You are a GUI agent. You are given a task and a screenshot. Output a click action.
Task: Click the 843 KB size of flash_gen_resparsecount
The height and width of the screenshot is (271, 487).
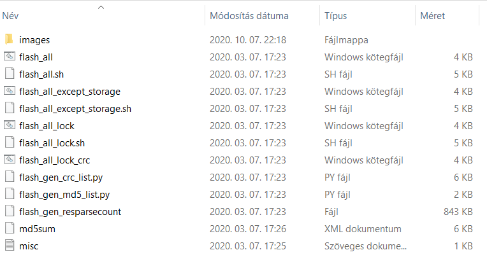point(458,212)
